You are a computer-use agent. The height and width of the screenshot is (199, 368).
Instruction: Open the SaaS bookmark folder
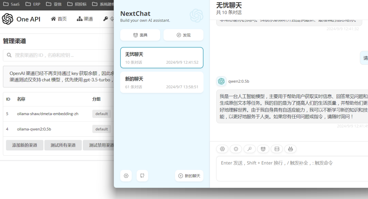(x=12, y=4)
